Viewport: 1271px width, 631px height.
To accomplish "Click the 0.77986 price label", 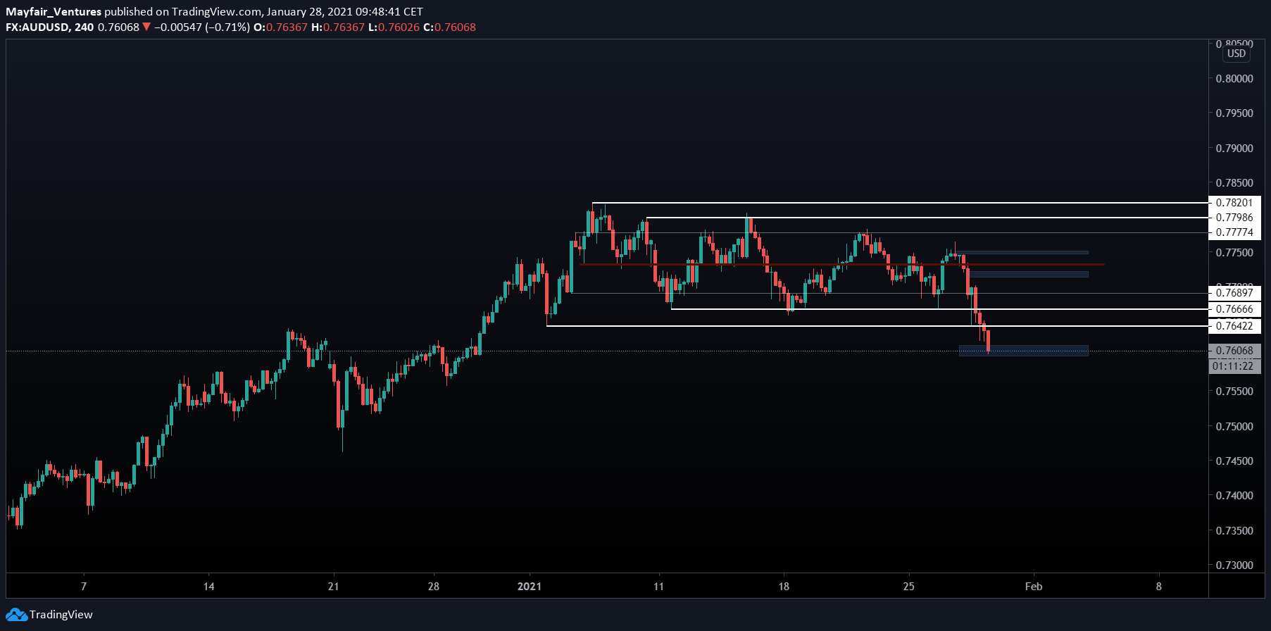I will (x=1234, y=218).
